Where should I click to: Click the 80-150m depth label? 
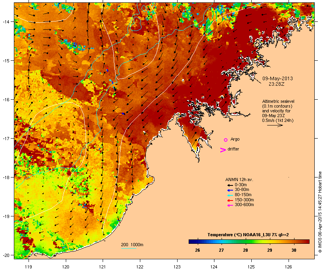tap(243, 195)
